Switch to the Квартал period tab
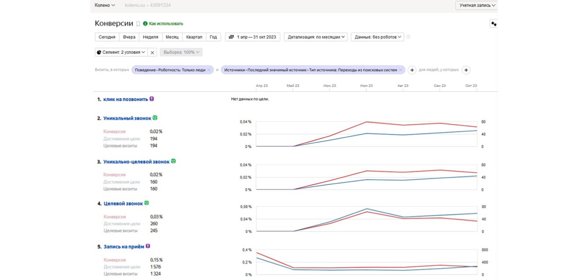The height and width of the screenshot is (280, 588). point(194,37)
